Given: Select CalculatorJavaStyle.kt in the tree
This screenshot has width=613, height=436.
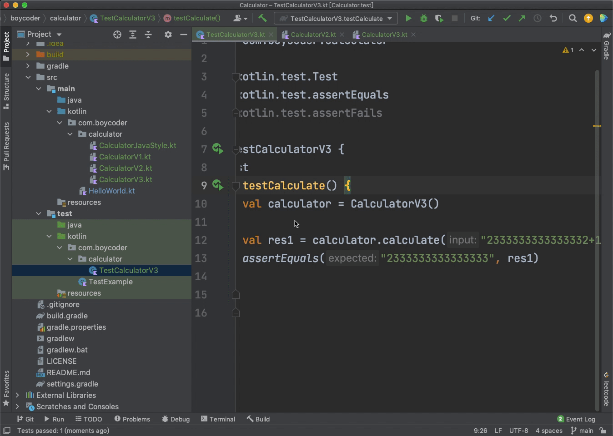Looking at the screenshot, I should pyautogui.click(x=137, y=145).
